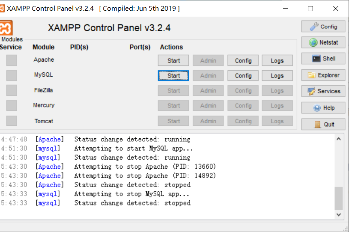The width and height of the screenshot is (349, 232).
Task: Click the log scrollbar up arrow
Action: (x=339, y=139)
